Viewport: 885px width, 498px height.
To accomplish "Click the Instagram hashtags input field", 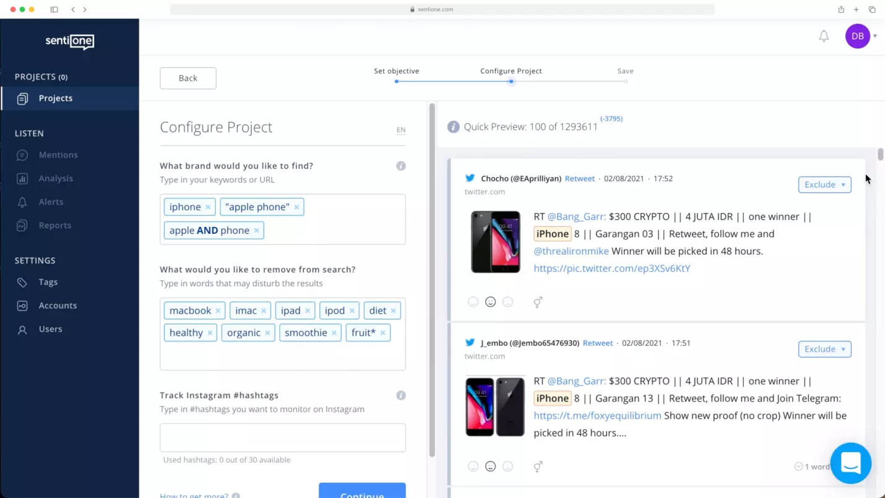I will pos(282,437).
